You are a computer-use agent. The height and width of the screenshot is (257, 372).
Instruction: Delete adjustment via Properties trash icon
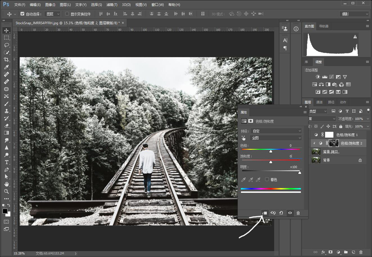point(298,213)
